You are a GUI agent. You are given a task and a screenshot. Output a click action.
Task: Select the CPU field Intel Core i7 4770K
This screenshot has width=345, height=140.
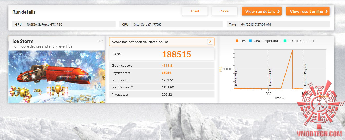[177, 24]
